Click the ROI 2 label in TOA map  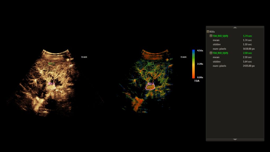(151, 63)
